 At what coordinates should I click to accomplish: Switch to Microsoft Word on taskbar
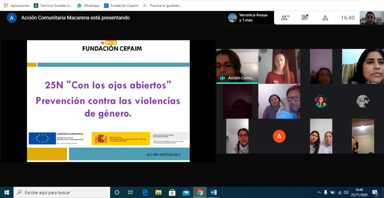[214, 192]
